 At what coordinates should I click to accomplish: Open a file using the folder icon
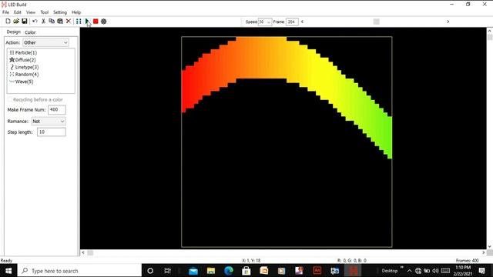16,21
